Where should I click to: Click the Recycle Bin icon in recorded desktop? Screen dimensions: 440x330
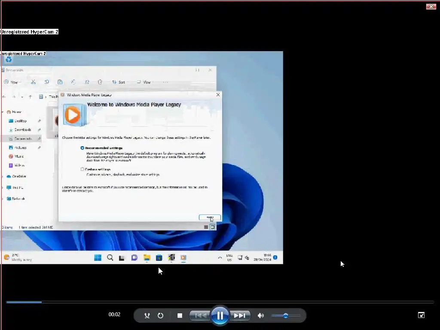coord(9,59)
